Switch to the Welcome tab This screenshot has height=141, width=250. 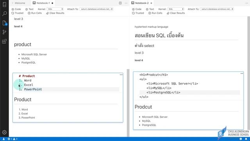(x=20, y=3)
